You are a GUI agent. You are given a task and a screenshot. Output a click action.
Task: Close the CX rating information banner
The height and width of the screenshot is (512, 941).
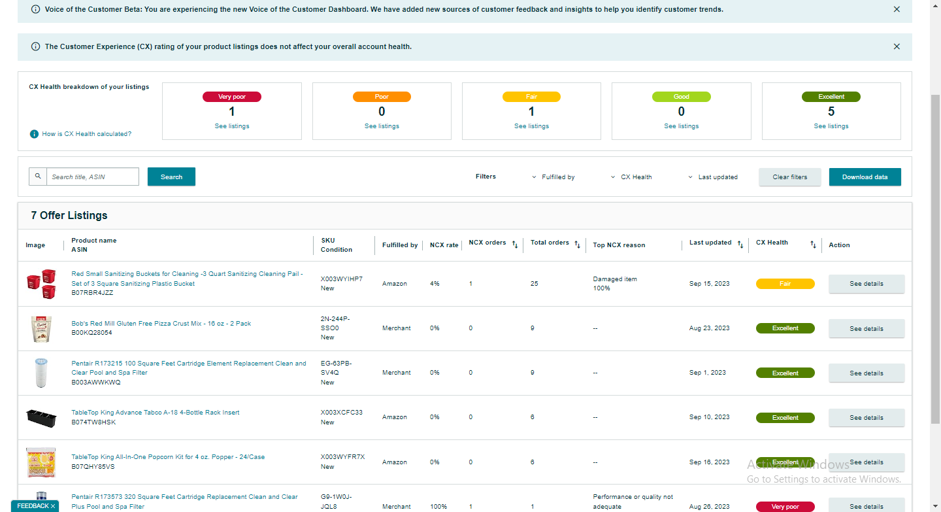click(x=897, y=46)
